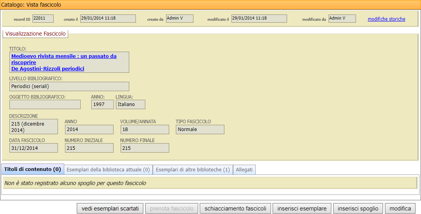Open 'Esemplari della biblioteca attuale (0)' tab
The height and width of the screenshot is (214, 421).
click(x=108, y=170)
